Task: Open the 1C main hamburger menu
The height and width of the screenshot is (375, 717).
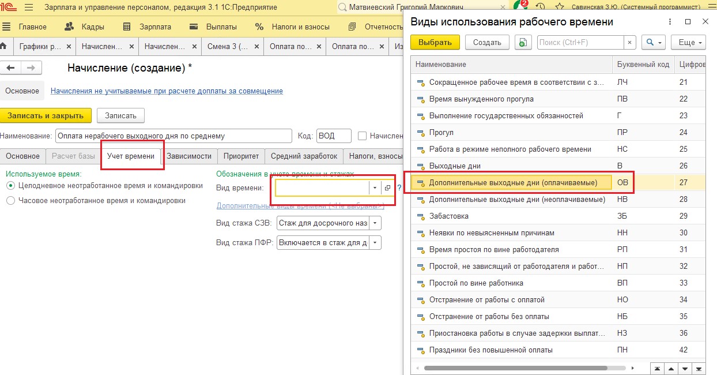Action: pos(28,7)
